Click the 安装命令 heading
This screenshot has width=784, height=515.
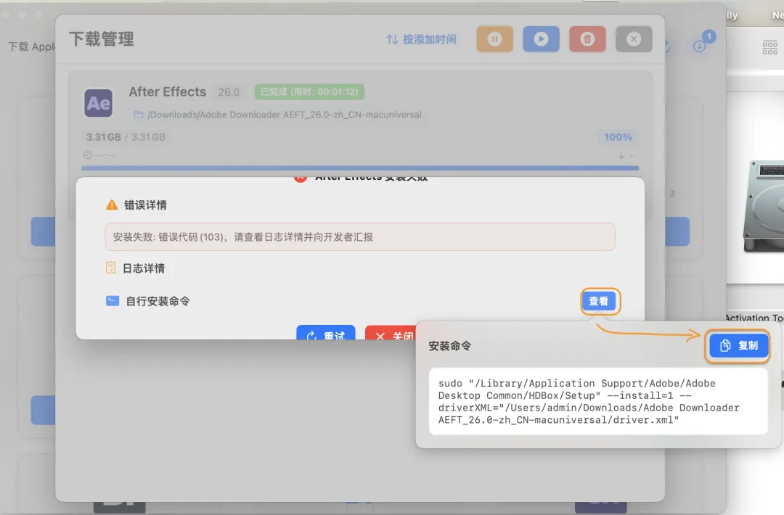click(449, 346)
